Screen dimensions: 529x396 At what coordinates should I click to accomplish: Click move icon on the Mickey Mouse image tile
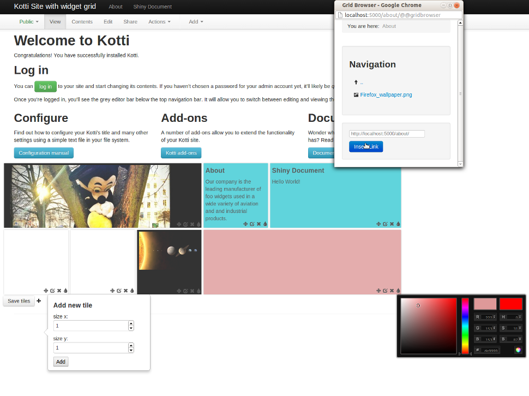179,224
